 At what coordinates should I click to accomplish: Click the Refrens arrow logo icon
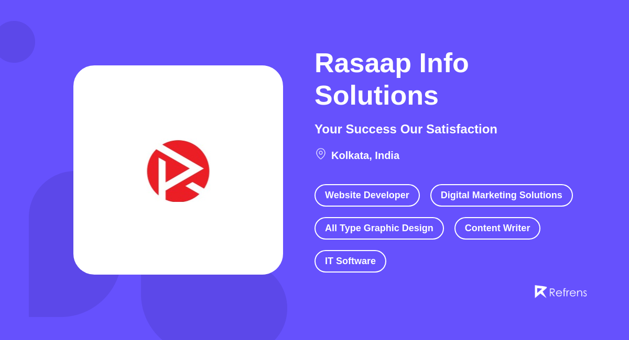[x=541, y=291]
